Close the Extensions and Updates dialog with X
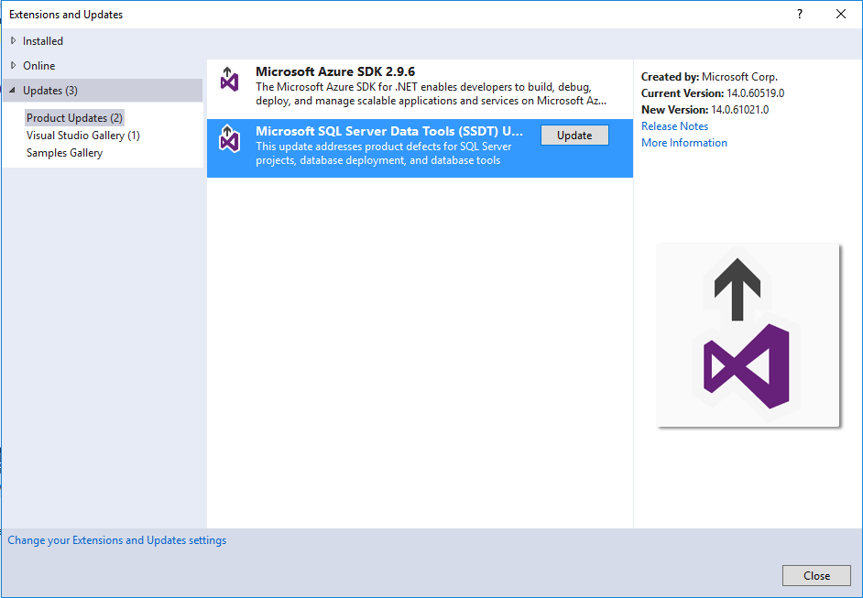Viewport: 863px width, 598px height. coord(840,15)
